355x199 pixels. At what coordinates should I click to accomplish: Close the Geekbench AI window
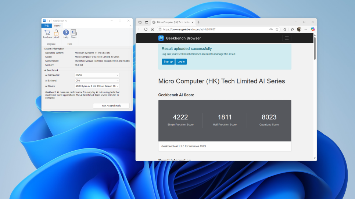pyautogui.click(x=128, y=21)
